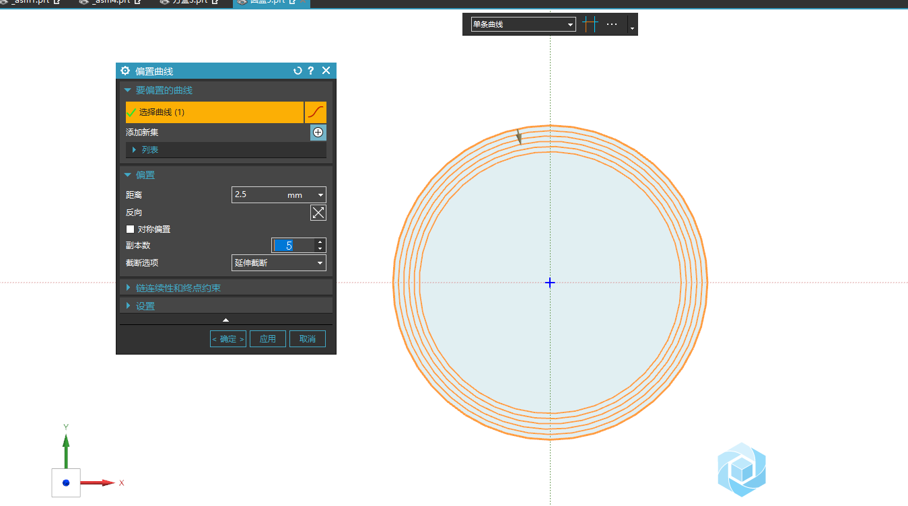
Task: Click the red X axis of the triad
Action: click(98, 482)
